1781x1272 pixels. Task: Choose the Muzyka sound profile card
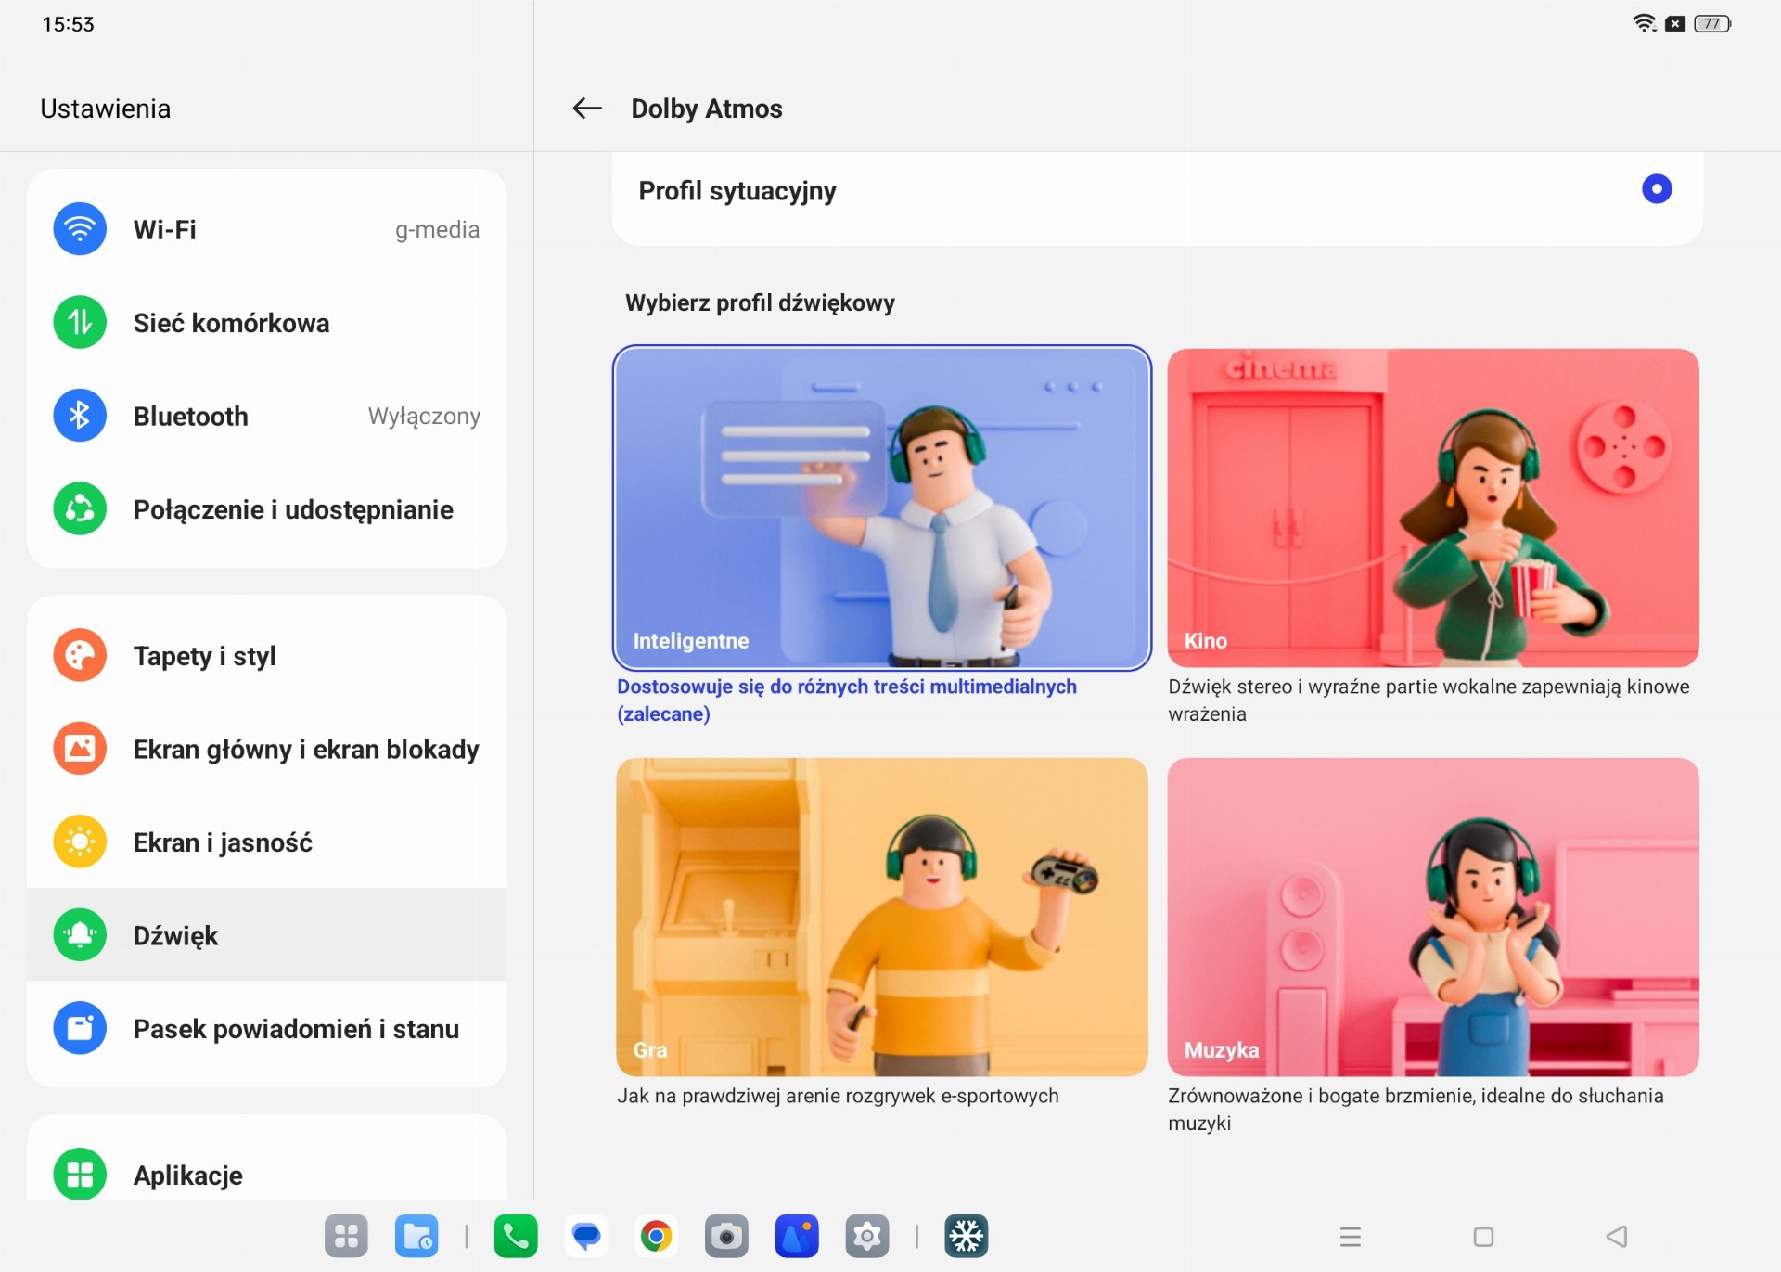[x=1432, y=917]
